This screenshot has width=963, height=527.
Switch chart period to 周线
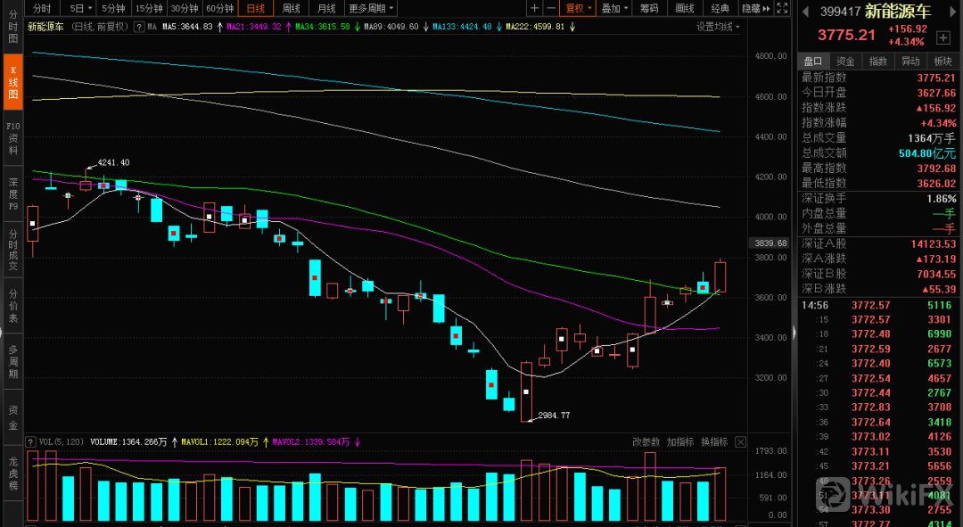click(291, 8)
